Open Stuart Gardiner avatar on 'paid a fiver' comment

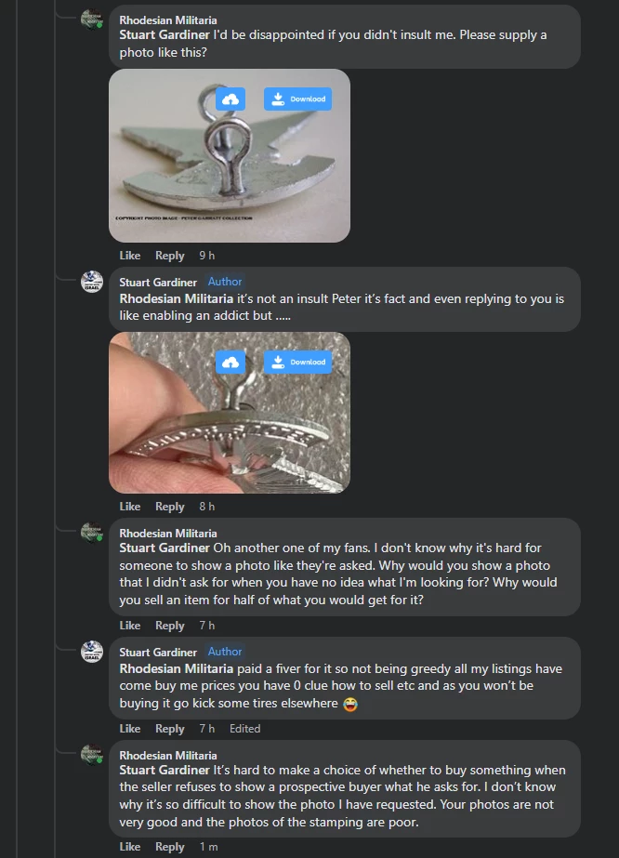(92, 652)
